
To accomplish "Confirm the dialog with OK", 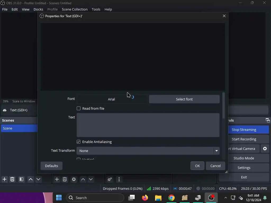I will [197, 166].
